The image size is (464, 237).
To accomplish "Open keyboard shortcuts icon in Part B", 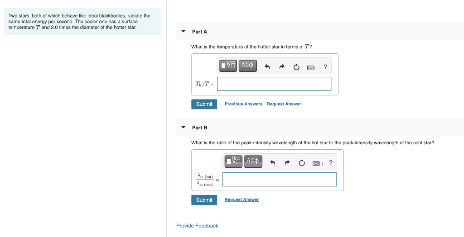I will tap(316, 163).
